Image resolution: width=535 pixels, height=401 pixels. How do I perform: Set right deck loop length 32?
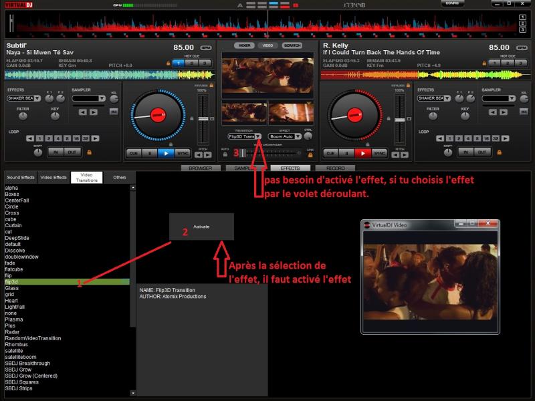pos(496,138)
